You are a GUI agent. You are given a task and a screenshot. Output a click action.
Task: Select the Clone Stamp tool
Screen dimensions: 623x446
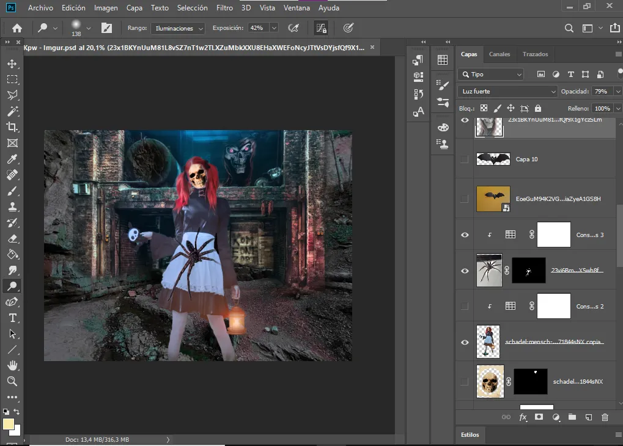click(x=12, y=207)
